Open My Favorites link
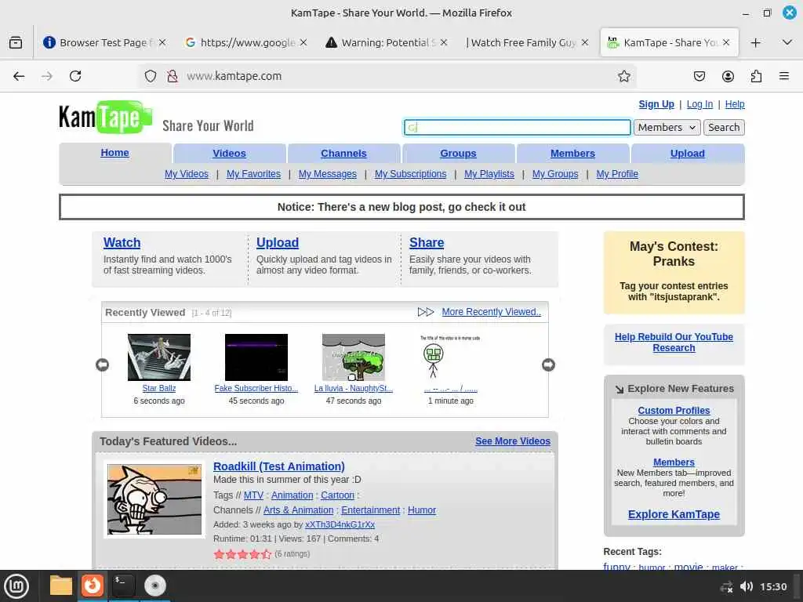The height and width of the screenshot is (602, 803). click(x=253, y=173)
